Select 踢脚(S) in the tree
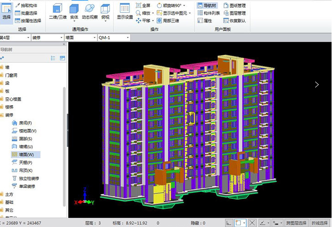The height and width of the screenshot is (227, 332). [x=22, y=139]
